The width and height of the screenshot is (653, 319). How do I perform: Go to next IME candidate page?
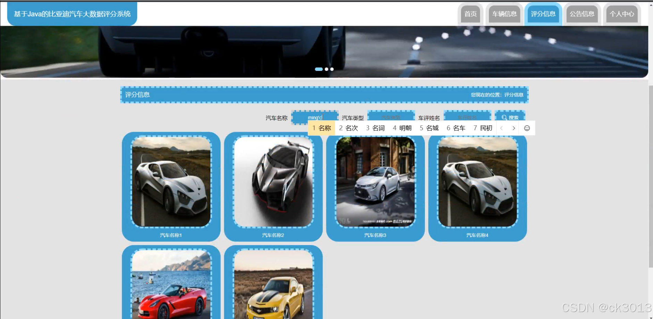pos(514,128)
